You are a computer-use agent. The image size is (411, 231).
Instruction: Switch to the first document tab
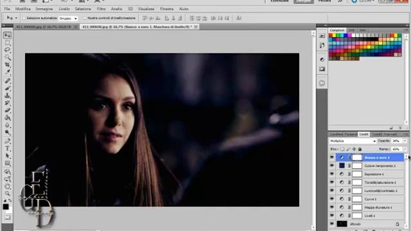coord(44,27)
